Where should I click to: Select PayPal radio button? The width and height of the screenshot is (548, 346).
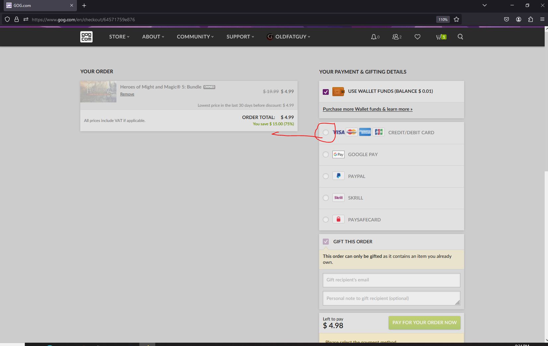pos(326,176)
